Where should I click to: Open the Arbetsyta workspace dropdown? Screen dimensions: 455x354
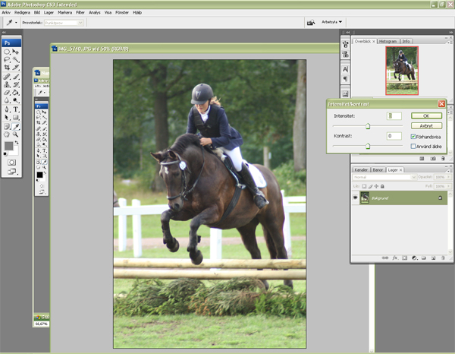coord(331,22)
